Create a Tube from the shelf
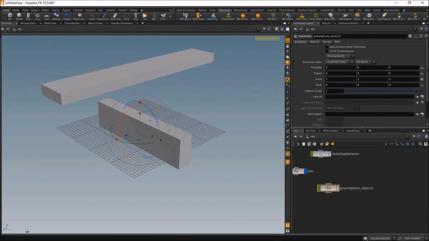 click(x=28, y=16)
